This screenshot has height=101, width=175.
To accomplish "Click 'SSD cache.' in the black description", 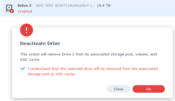I will coord(30,59).
